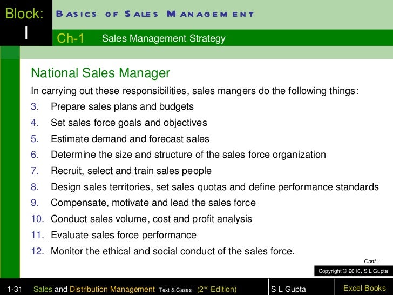Click the 'National Sales Manager' heading
Screen dimensions: 393x295
[x=100, y=73]
